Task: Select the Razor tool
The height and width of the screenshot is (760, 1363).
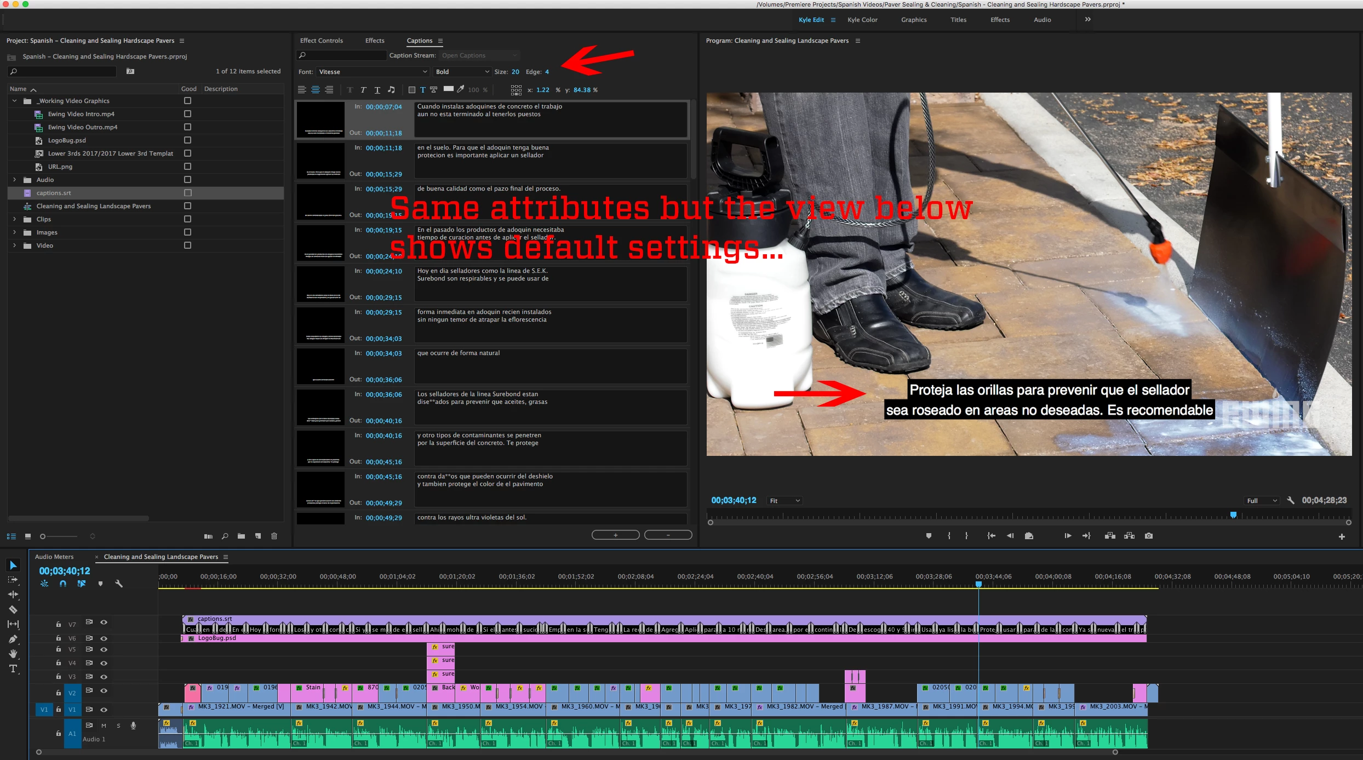Action: 13,609
